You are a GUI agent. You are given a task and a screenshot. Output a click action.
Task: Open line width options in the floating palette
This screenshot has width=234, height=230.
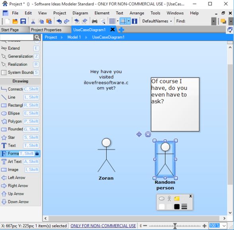pos(184,207)
